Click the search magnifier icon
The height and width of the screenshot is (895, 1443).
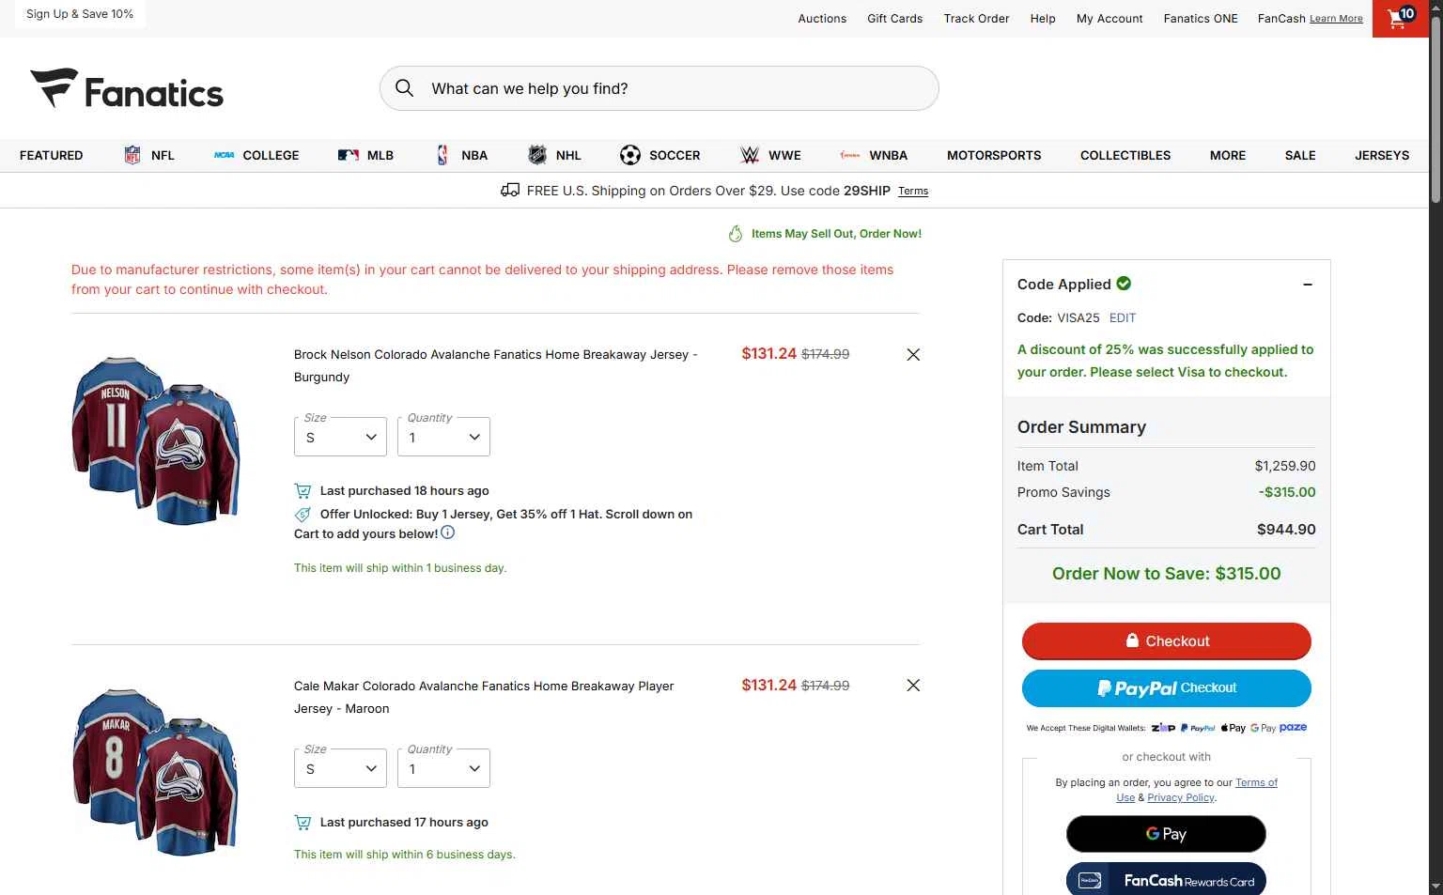click(404, 88)
